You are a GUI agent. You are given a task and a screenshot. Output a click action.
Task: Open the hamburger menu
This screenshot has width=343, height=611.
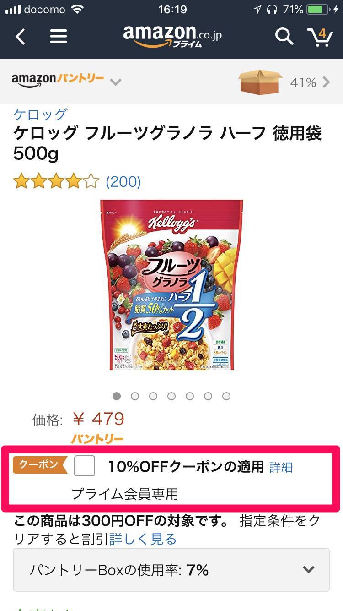tap(59, 36)
